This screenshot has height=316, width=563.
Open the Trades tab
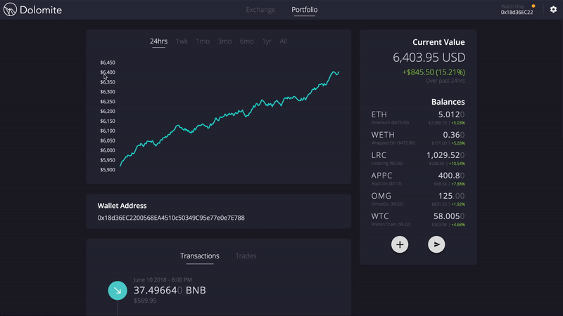tap(246, 256)
